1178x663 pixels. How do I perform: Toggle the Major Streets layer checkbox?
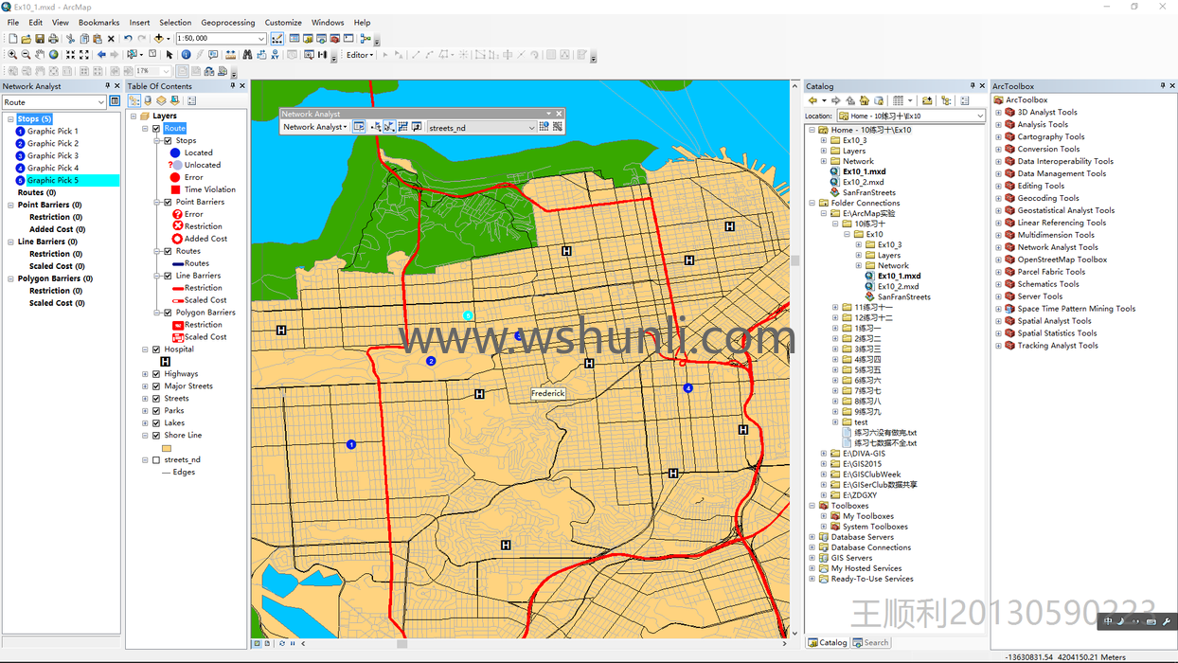[156, 386]
